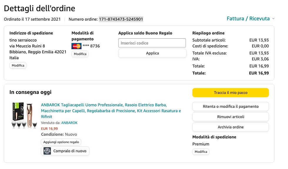Click Aggiungi opzione regalo button
Viewport: 288px width, 169px height.
pyautogui.click(x=61, y=142)
